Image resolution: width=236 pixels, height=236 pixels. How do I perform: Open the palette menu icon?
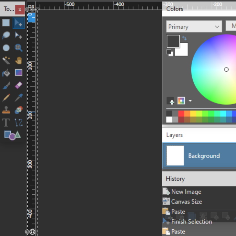click(181, 101)
